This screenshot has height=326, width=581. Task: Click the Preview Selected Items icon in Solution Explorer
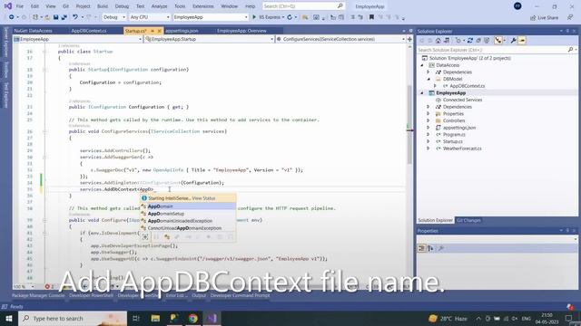click(x=522, y=41)
